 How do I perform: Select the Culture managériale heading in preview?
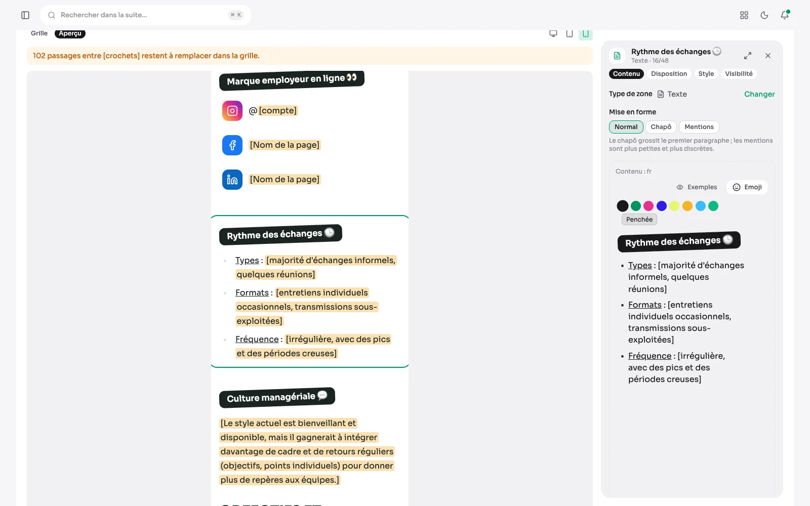point(277,398)
